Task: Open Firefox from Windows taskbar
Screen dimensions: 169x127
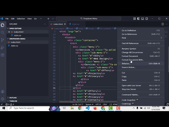Action: tap(95, 108)
